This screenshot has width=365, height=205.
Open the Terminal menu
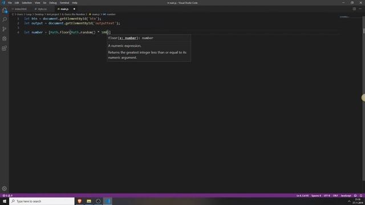pyautogui.click(x=64, y=3)
